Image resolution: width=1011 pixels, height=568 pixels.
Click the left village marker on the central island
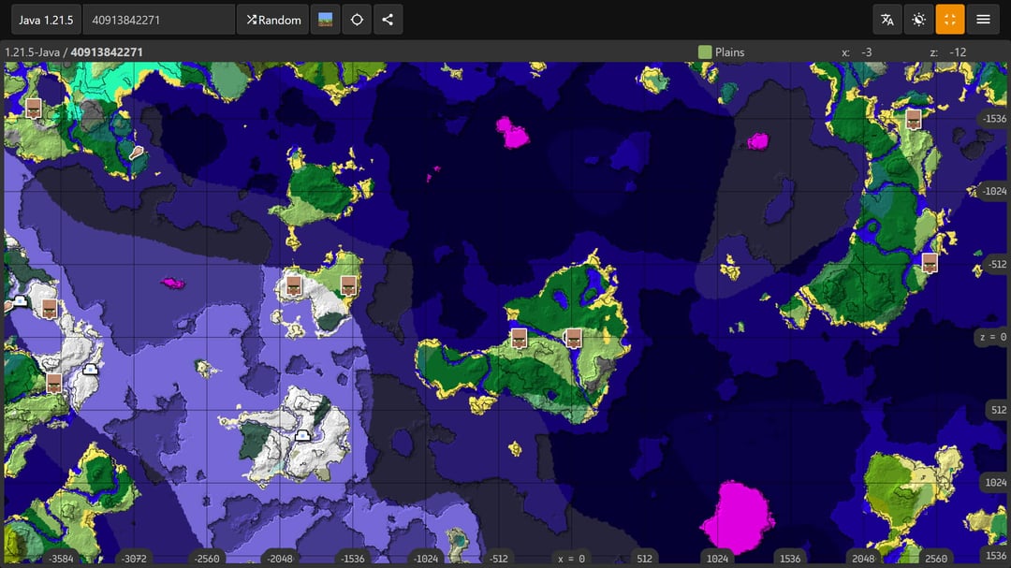[519, 338]
